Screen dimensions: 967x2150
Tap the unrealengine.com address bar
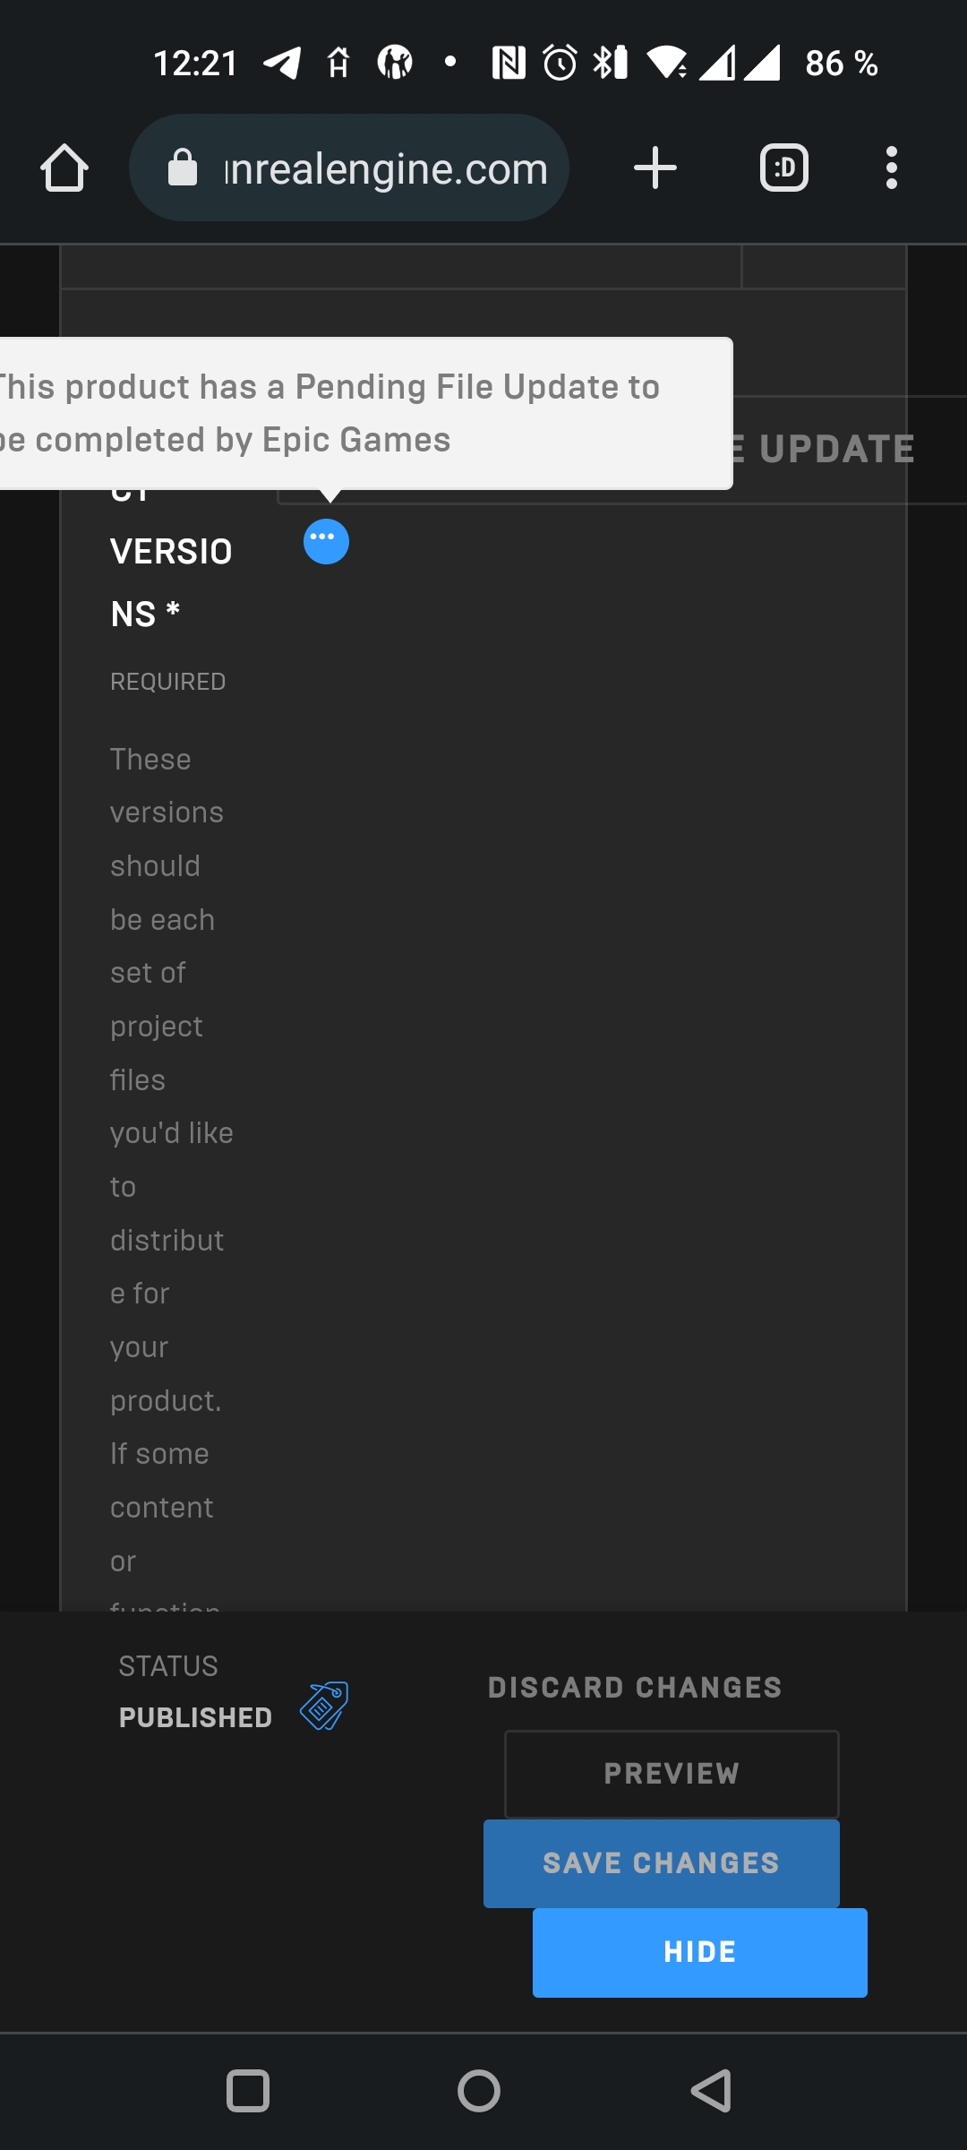click(x=385, y=168)
